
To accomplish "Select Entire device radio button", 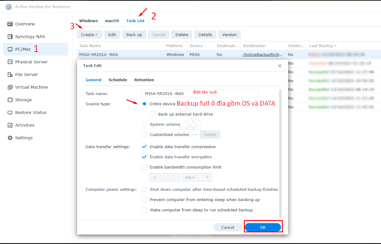I will pyautogui.click(x=144, y=104).
